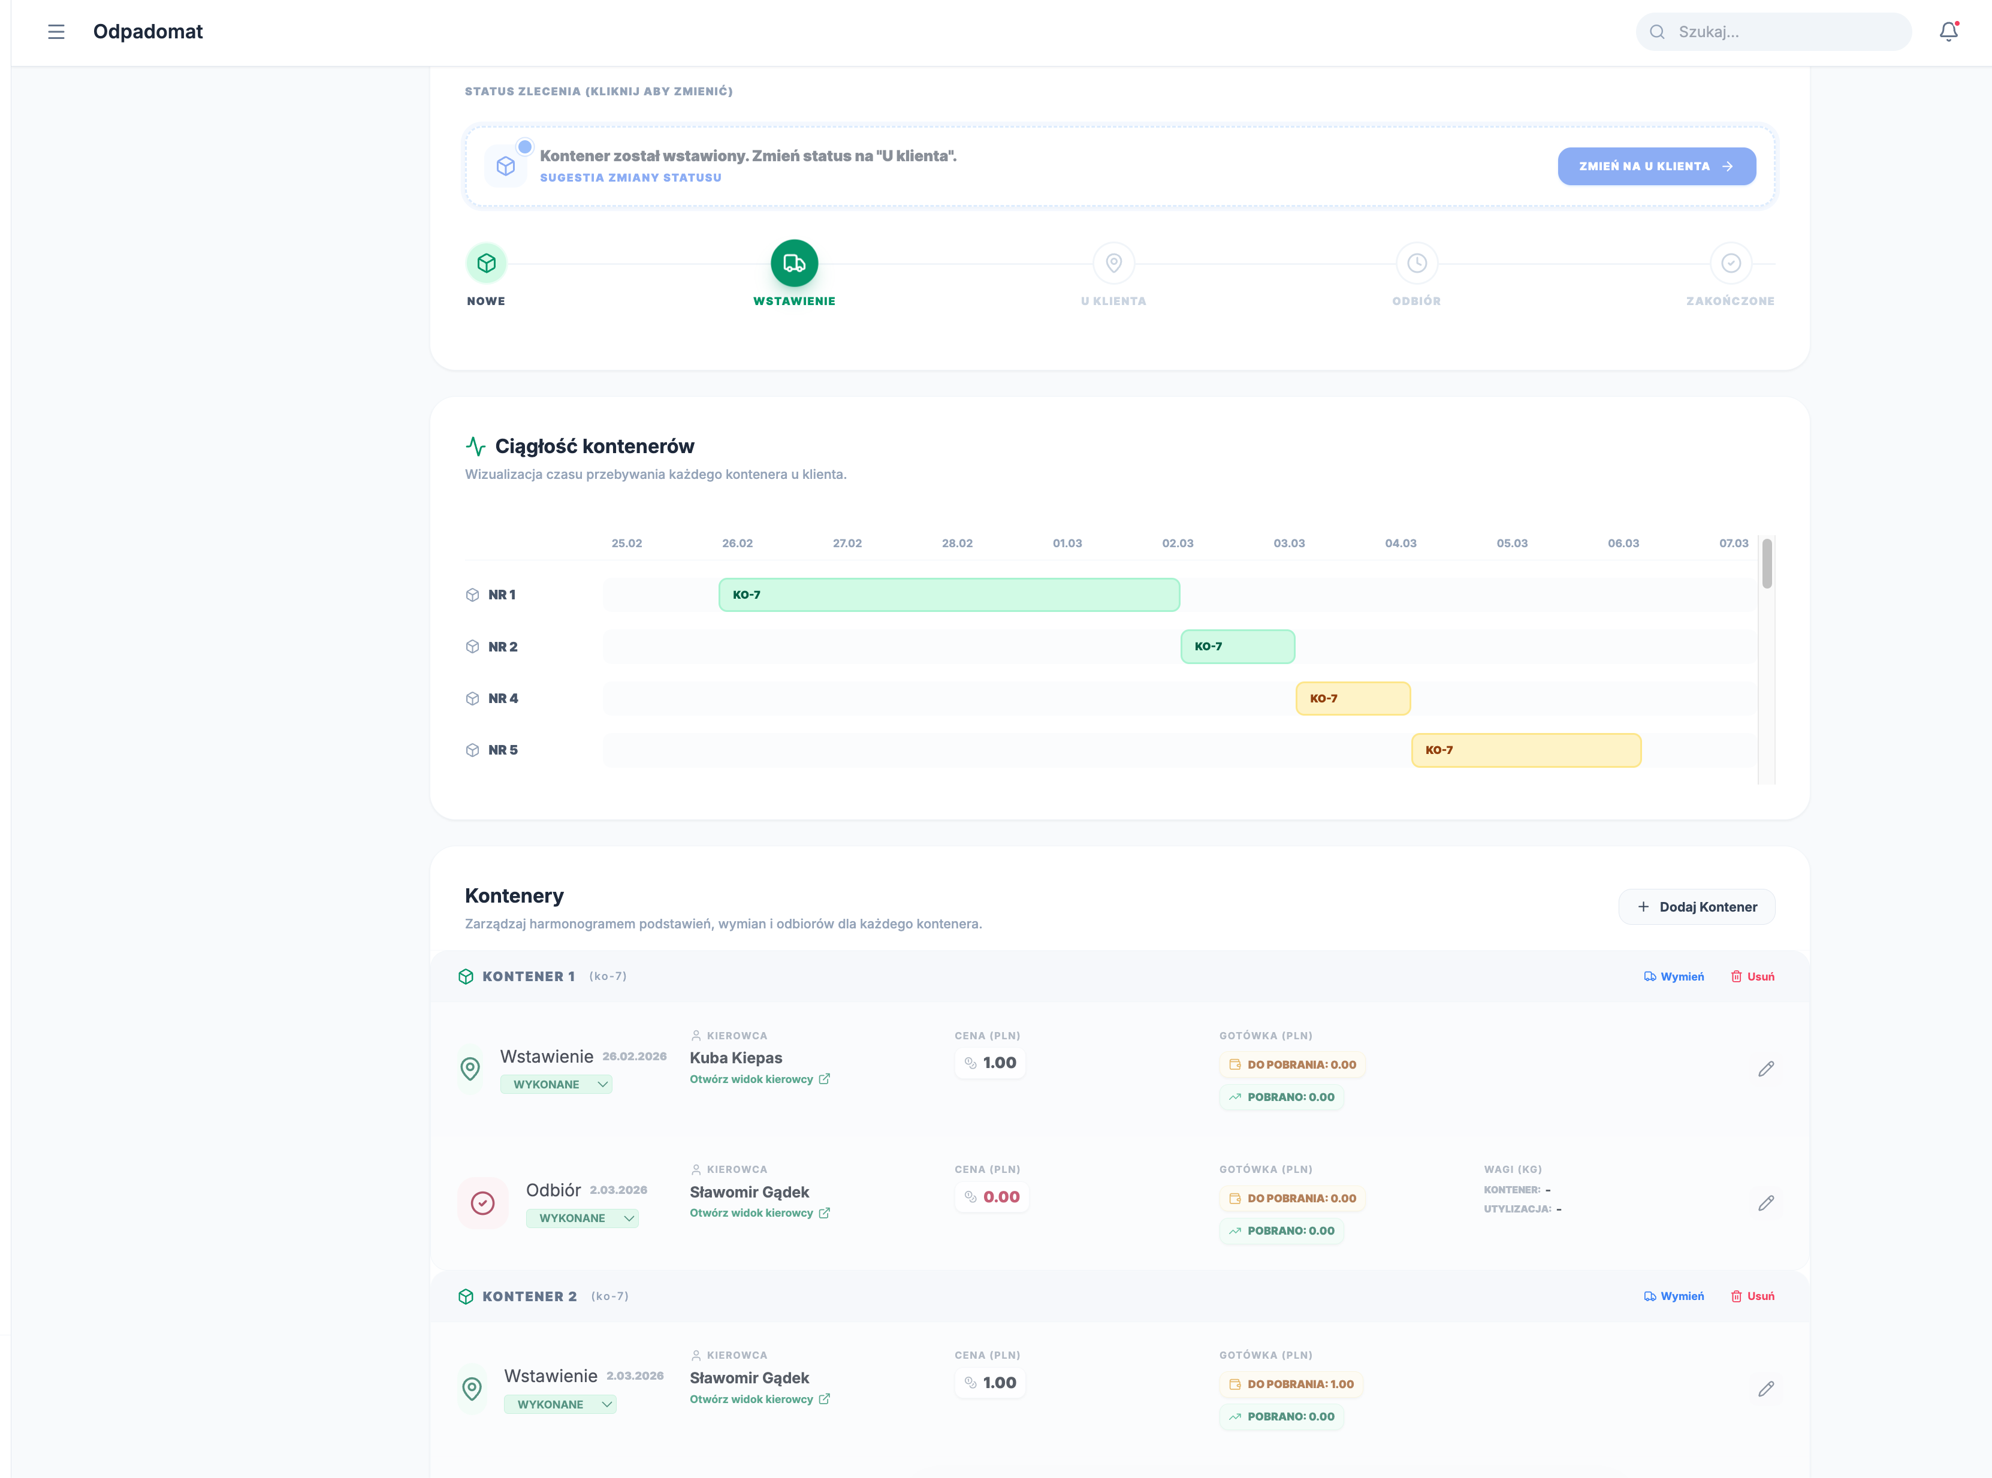Click the timeline vertical scrollbar thumb
The width and height of the screenshot is (1992, 1478).
tap(1767, 563)
